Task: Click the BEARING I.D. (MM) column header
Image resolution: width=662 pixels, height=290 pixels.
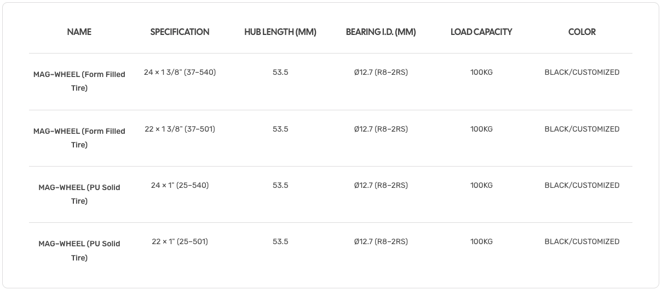Action: pyautogui.click(x=381, y=32)
